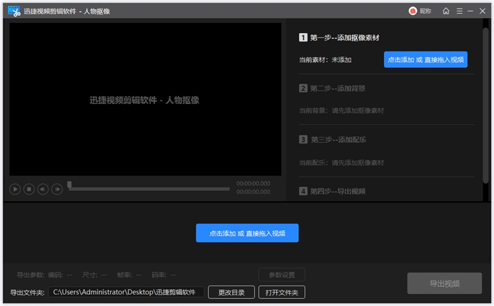
Task: Open the hamburger menu icon
Action: [459, 11]
